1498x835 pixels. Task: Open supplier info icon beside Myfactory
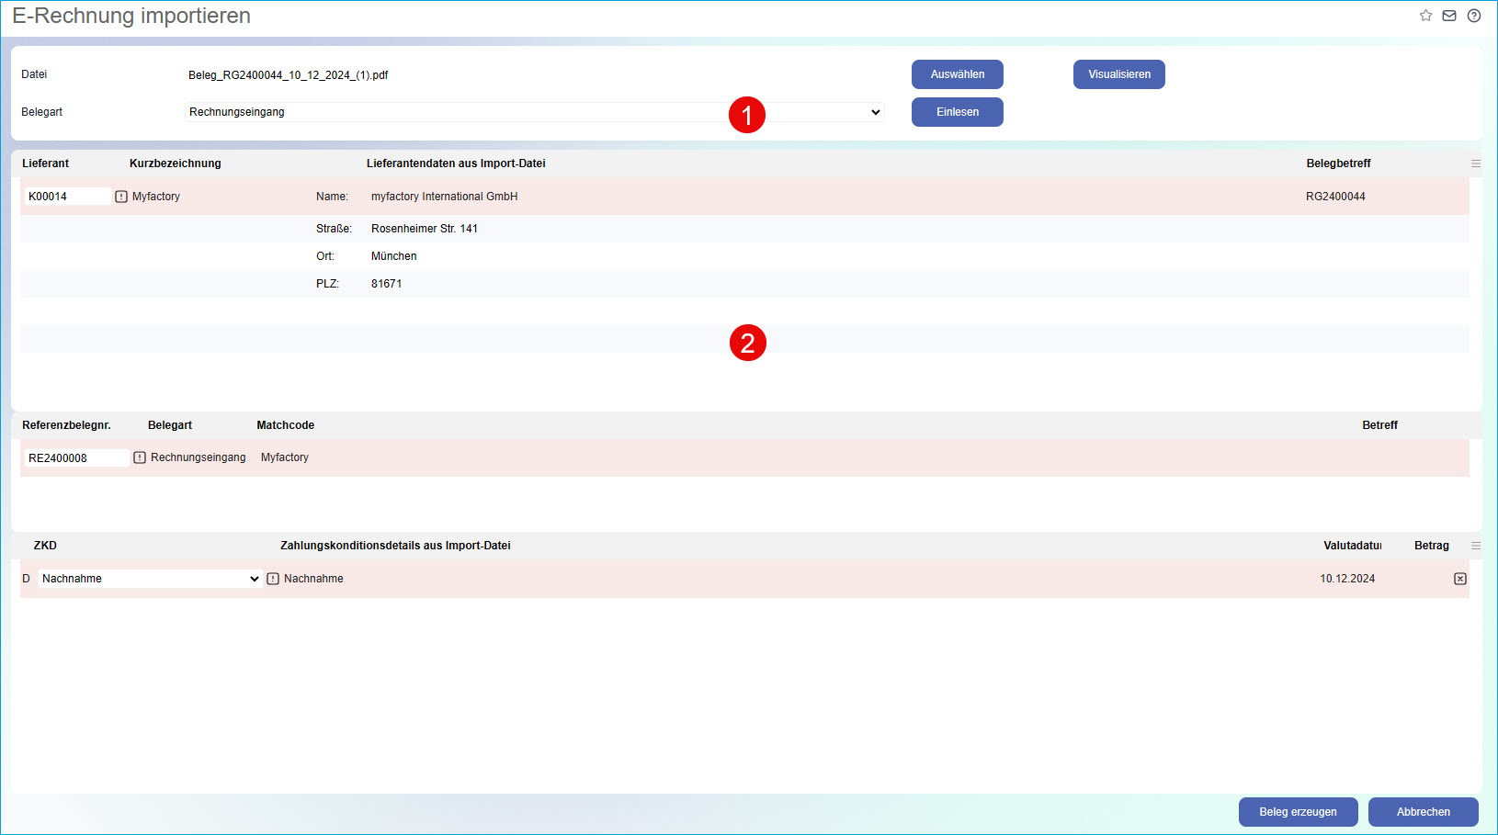121,197
